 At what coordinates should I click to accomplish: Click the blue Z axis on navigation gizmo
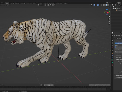tap(107, 10)
